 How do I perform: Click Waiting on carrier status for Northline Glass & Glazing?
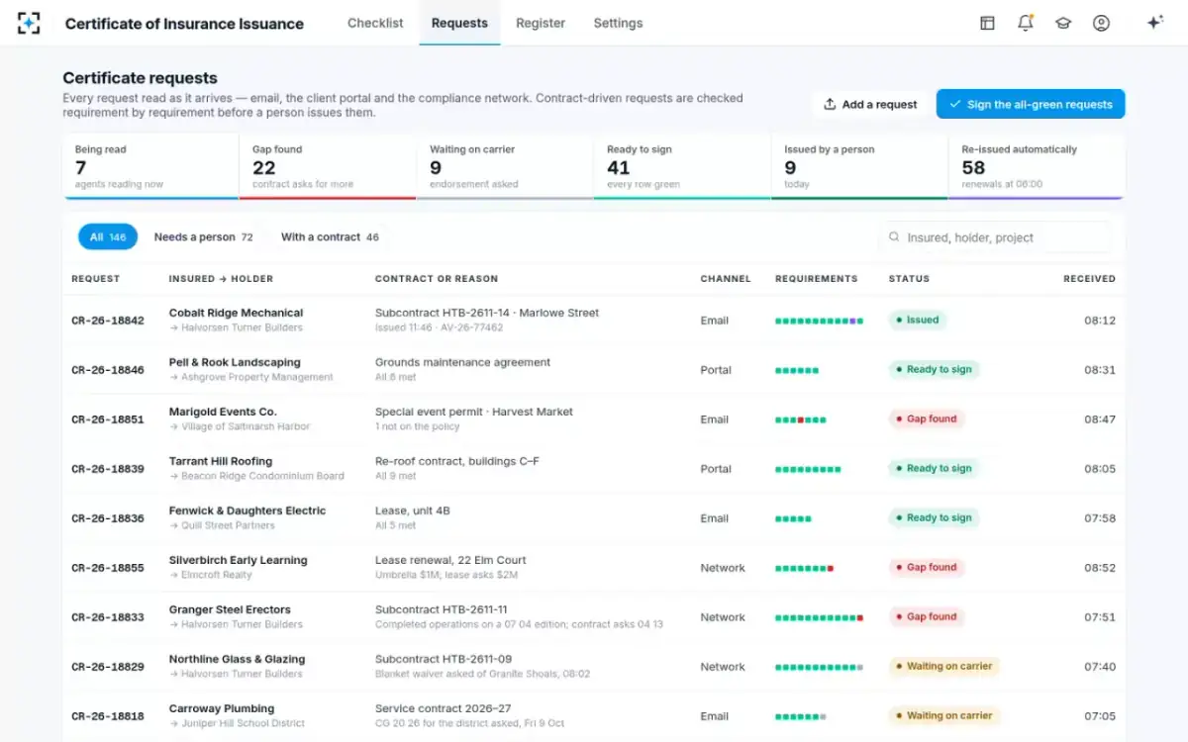[944, 666]
